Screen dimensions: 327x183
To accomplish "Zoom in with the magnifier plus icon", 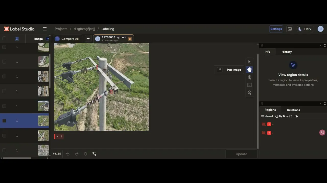I will click(x=250, y=77).
